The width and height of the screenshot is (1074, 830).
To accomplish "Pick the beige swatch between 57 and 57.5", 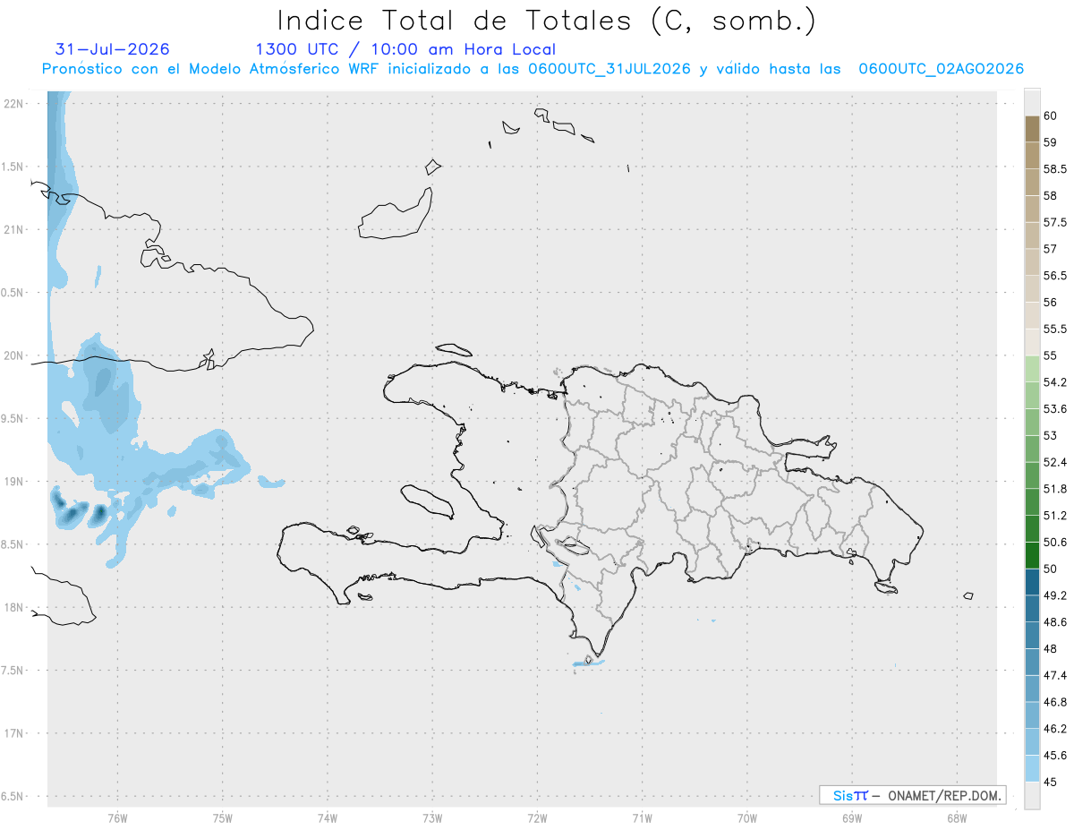I will tap(1032, 235).
